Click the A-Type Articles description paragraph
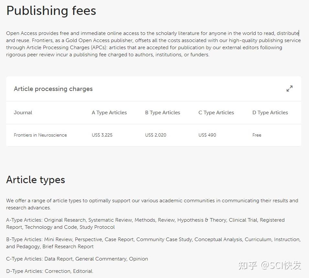 click(x=145, y=223)
